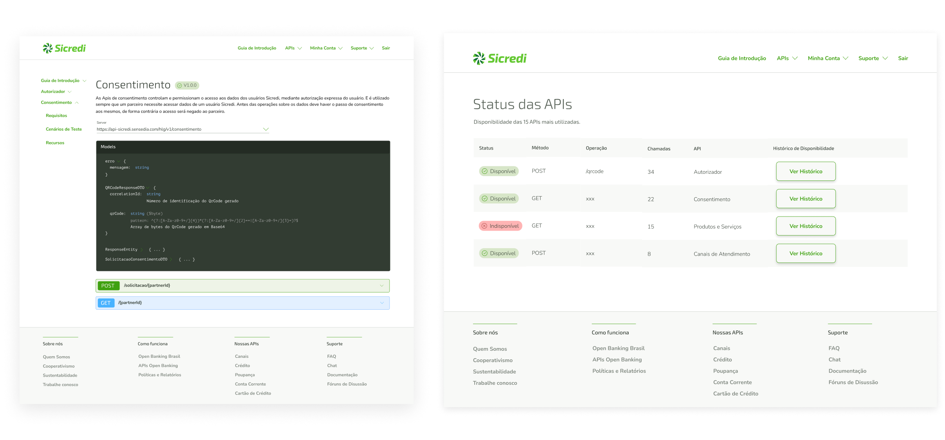945x440 pixels.
Task: Click the Disponível badge in the Canais de Atendimento row
Action: click(499, 253)
